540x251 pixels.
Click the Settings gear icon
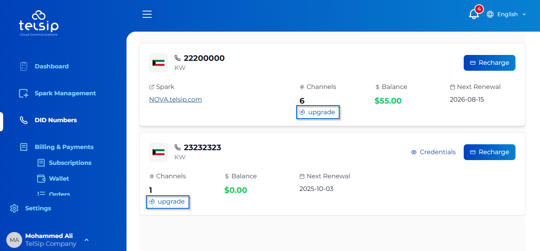(x=15, y=208)
